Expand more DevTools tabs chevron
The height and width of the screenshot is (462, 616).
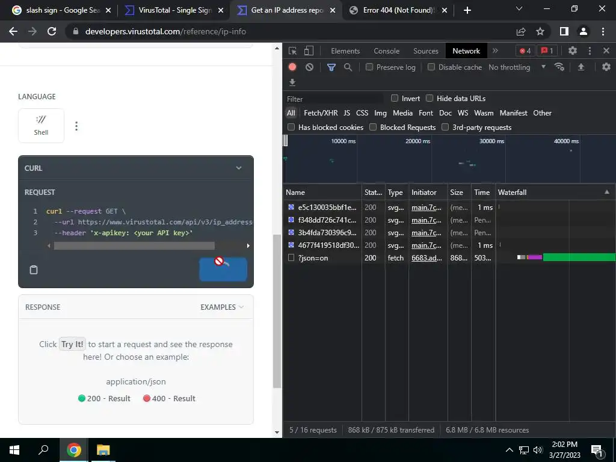495,51
